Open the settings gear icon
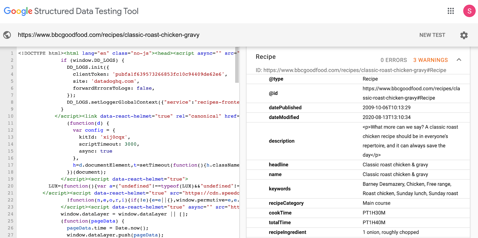This screenshot has width=478, height=238. (464, 35)
